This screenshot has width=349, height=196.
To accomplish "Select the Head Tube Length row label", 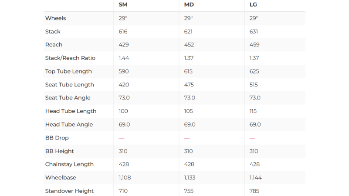I will coord(71,111).
